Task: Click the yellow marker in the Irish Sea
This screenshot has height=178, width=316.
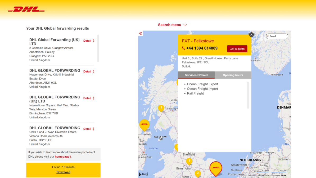Action: (176, 147)
